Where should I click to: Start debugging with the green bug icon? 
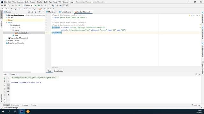coord(39,5)
